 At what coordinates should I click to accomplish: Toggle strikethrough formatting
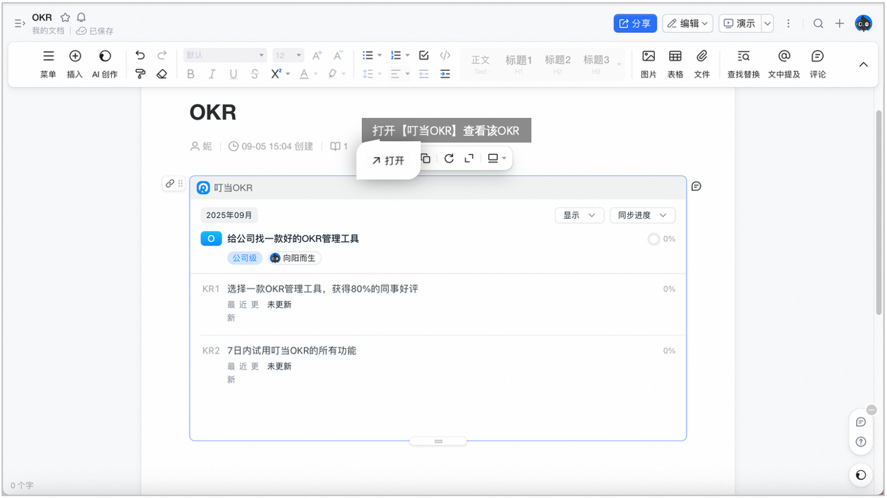255,74
